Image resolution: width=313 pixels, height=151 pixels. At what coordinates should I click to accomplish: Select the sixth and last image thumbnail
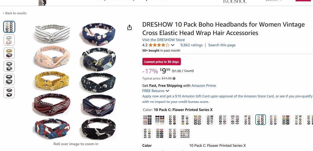point(9,93)
